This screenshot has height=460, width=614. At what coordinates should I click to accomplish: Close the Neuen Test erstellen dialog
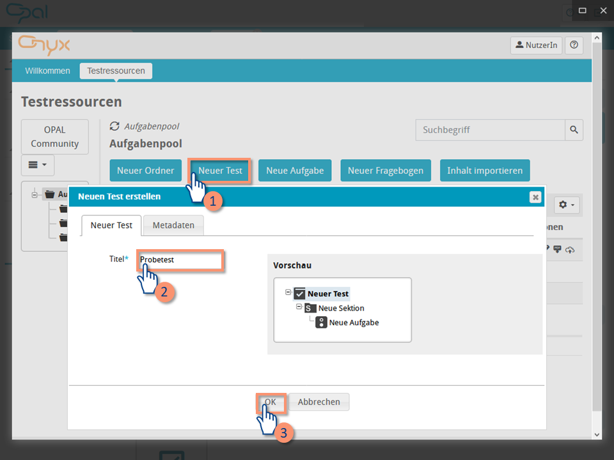(535, 197)
